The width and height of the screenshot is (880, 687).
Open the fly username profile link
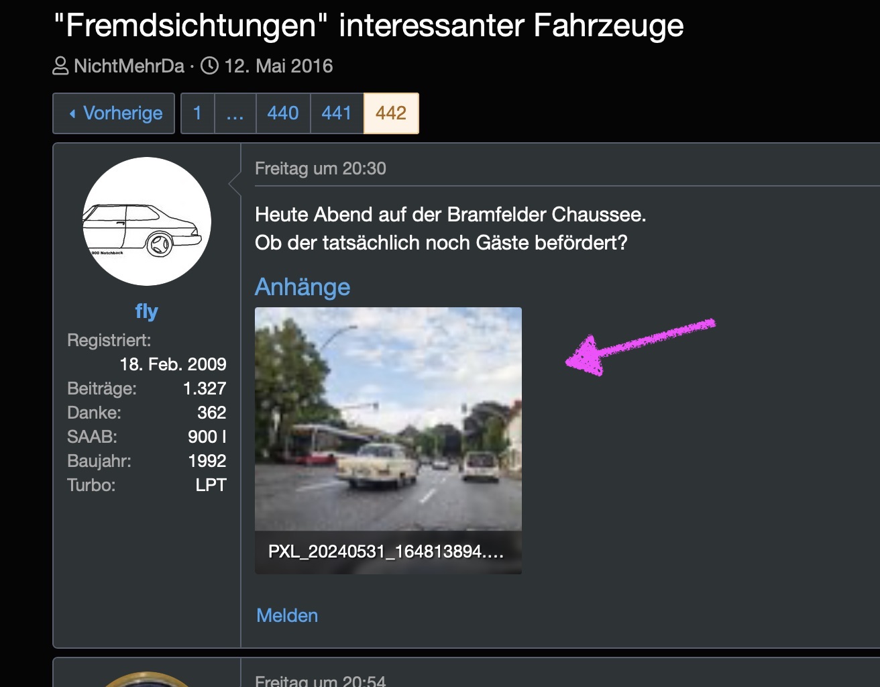click(x=147, y=311)
